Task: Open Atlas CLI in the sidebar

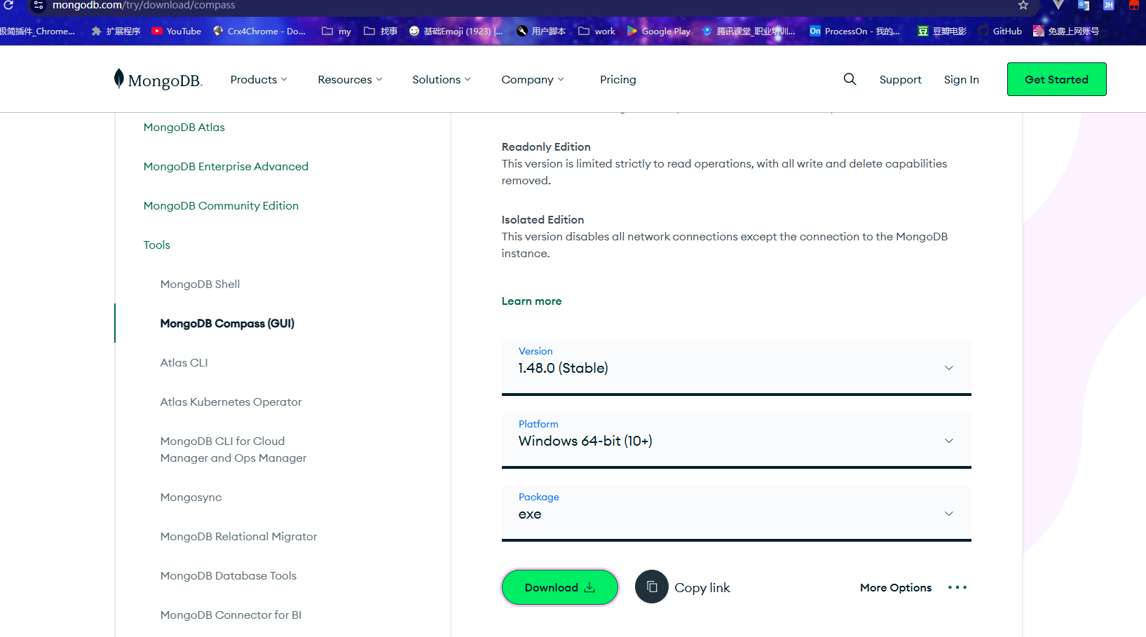Action: [184, 362]
